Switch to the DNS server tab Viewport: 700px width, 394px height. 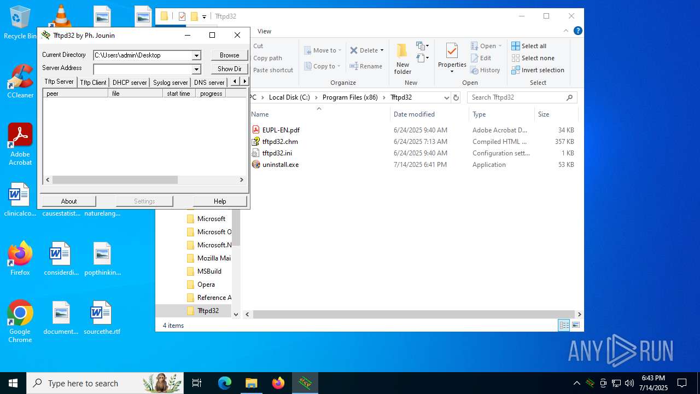[209, 83]
